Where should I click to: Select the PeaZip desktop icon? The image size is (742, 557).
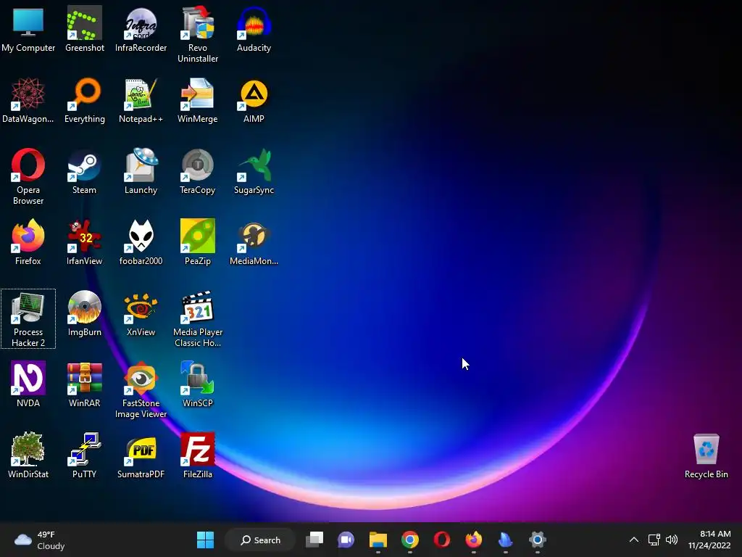(197, 243)
